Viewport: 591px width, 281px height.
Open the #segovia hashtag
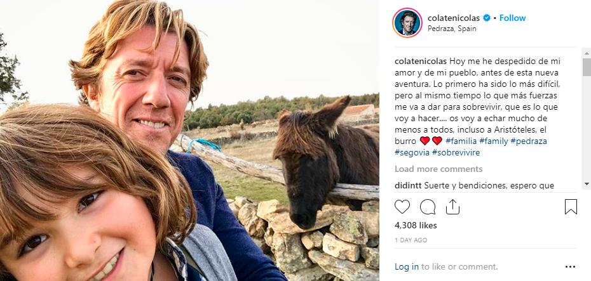(x=411, y=152)
